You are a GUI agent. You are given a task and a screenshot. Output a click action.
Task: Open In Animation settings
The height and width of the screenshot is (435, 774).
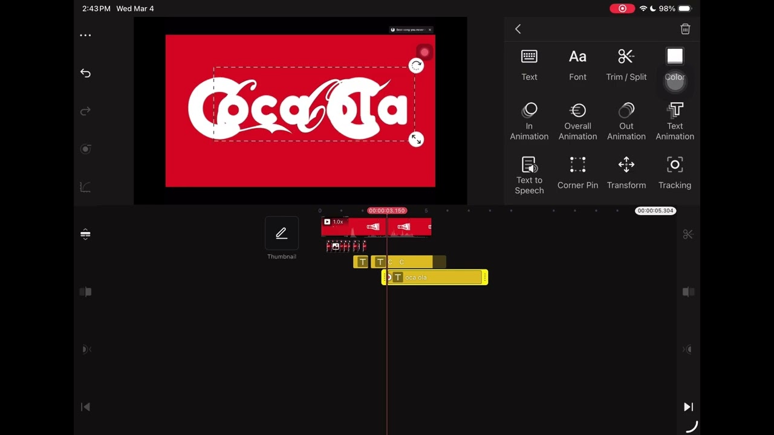[529, 121]
